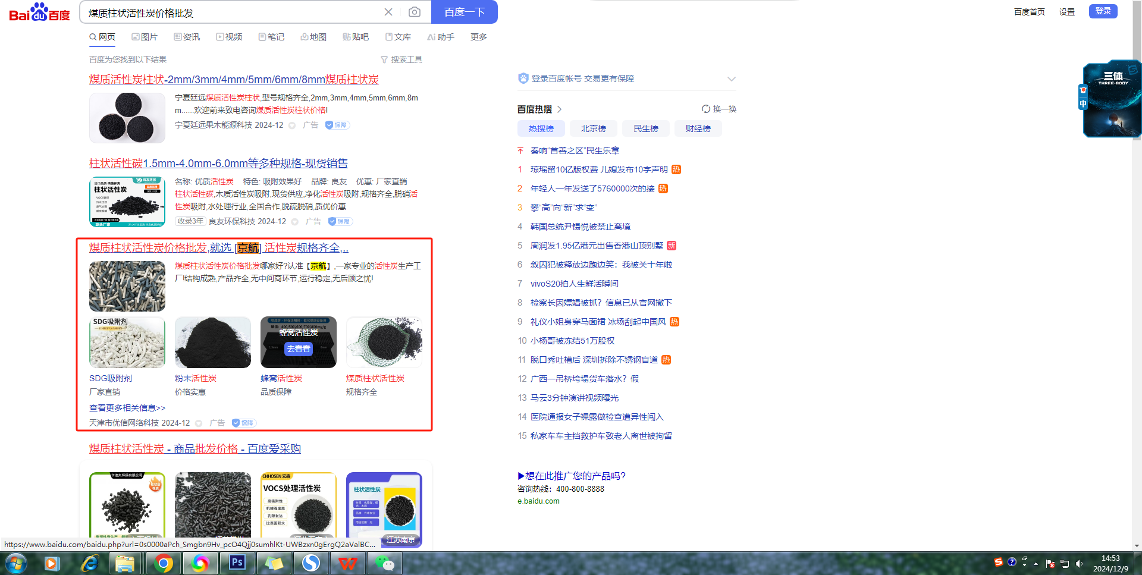Viewport: 1142px width, 575px height.
Task: Focus the Baidu search input field
Action: pyautogui.click(x=233, y=12)
